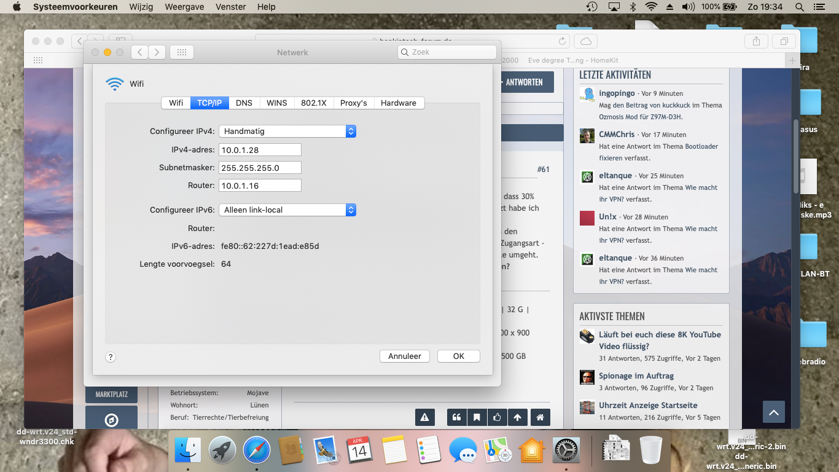The width and height of the screenshot is (839, 472).
Task: Switch to the WINS tab
Action: (x=276, y=103)
